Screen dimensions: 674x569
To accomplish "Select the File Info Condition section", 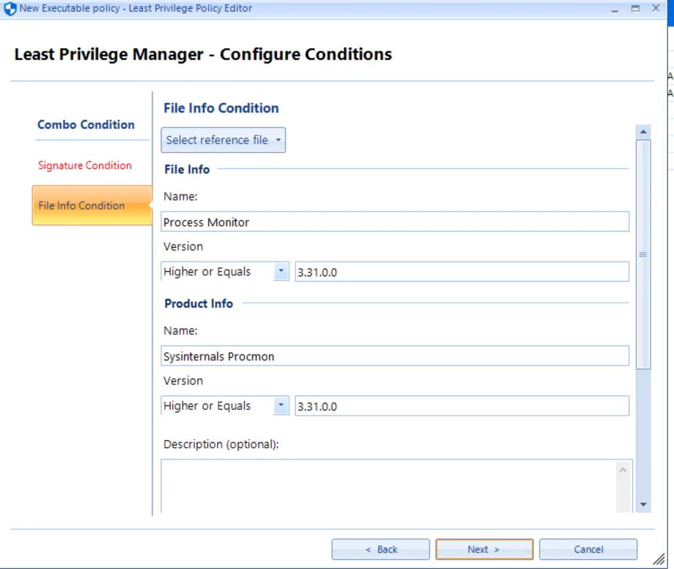I will point(82,205).
